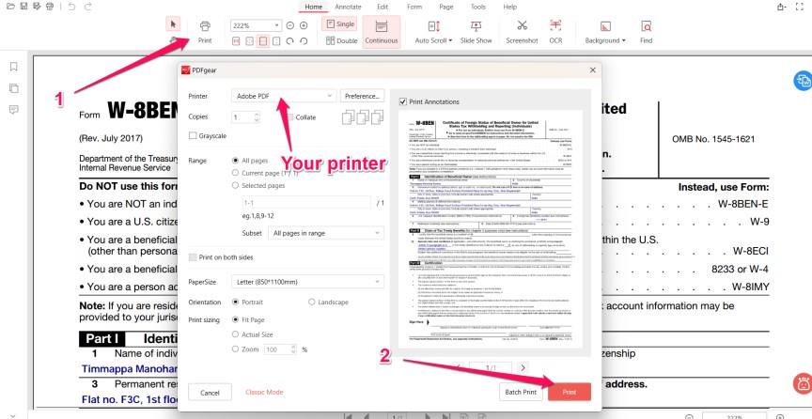Click the Zoom percentage spinner arrows
812x419 pixels.
pyautogui.click(x=293, y=349)
